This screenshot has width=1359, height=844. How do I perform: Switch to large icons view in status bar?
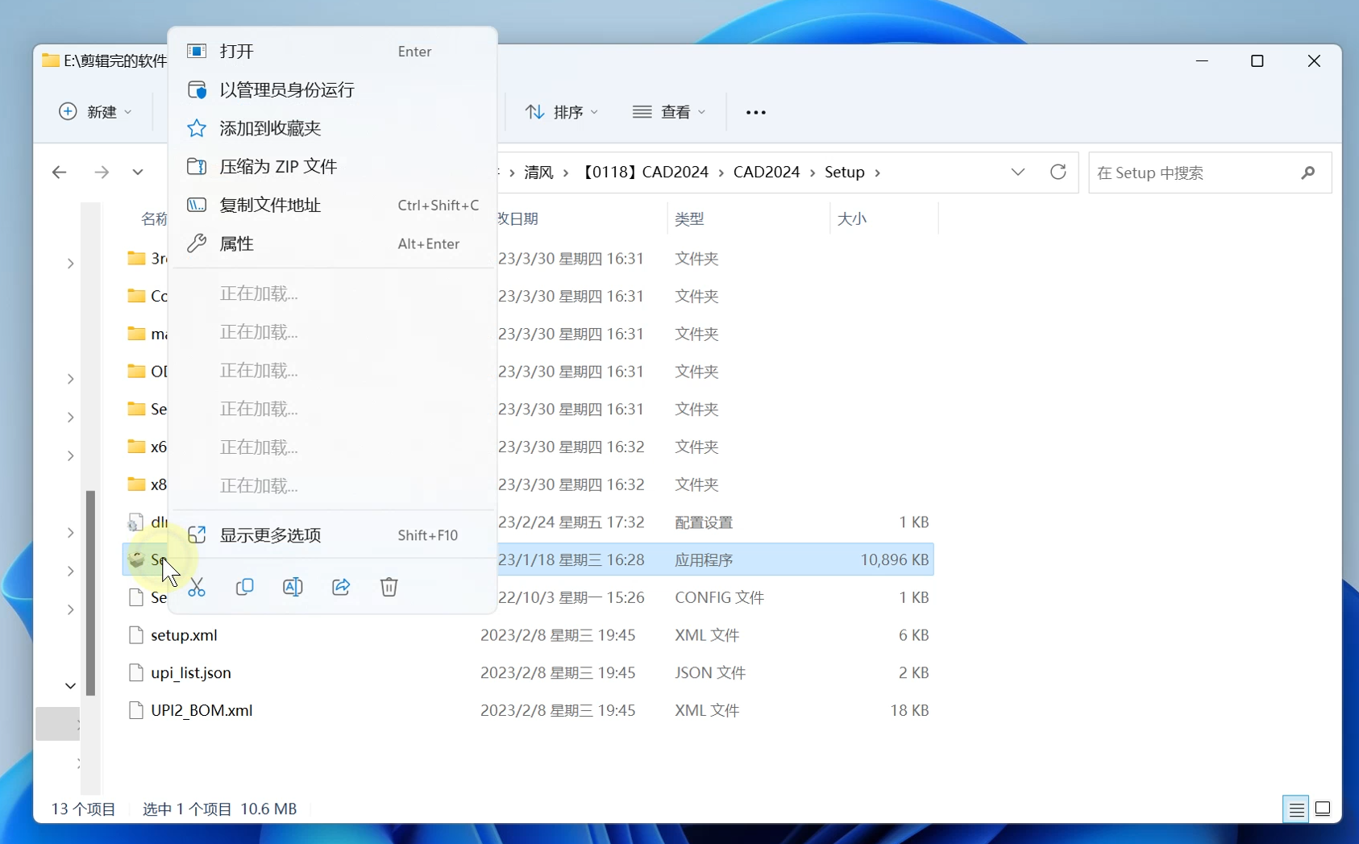point(1323,809)
